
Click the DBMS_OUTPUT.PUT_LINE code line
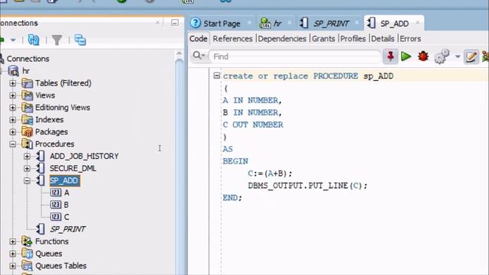[307, 186]
